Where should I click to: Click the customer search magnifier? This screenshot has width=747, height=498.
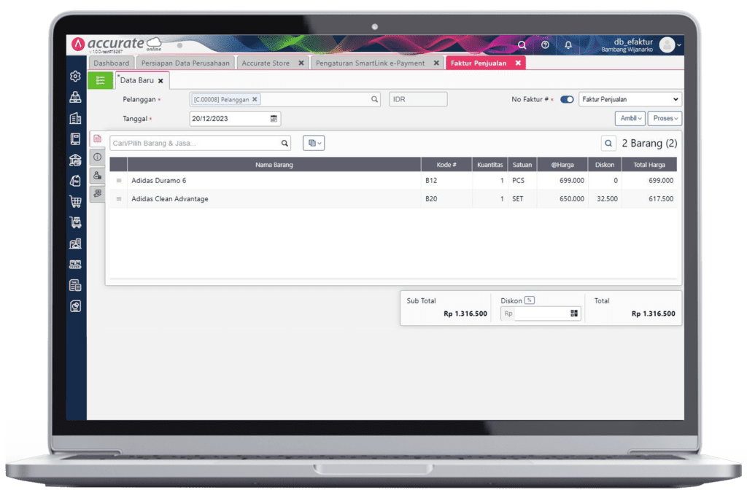click(374, 99)
